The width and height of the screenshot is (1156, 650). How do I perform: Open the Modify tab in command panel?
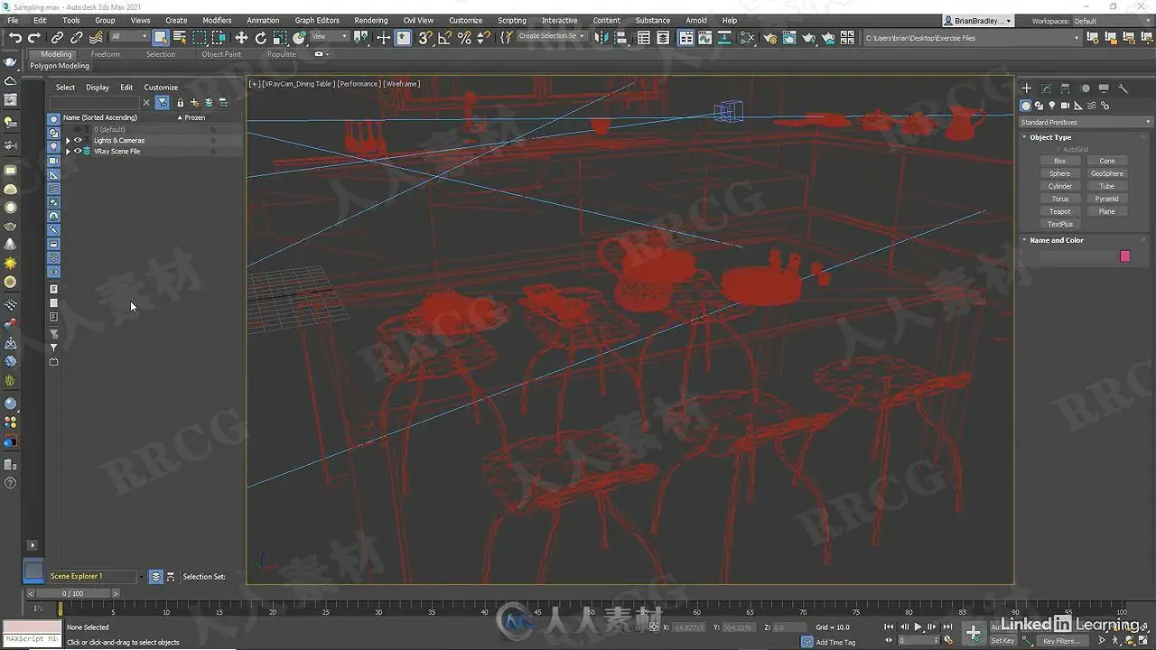(x=1046, y=88)
